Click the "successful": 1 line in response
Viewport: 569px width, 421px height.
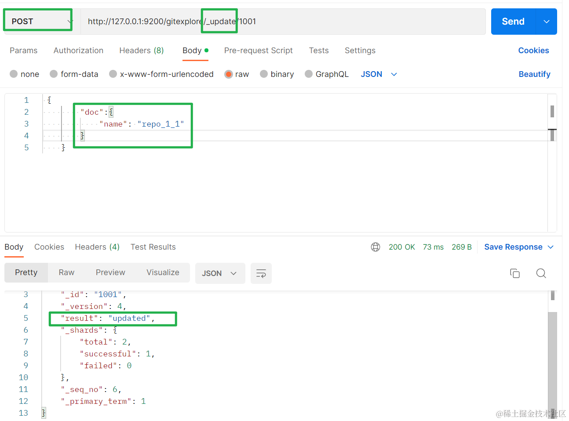(117, 354)
